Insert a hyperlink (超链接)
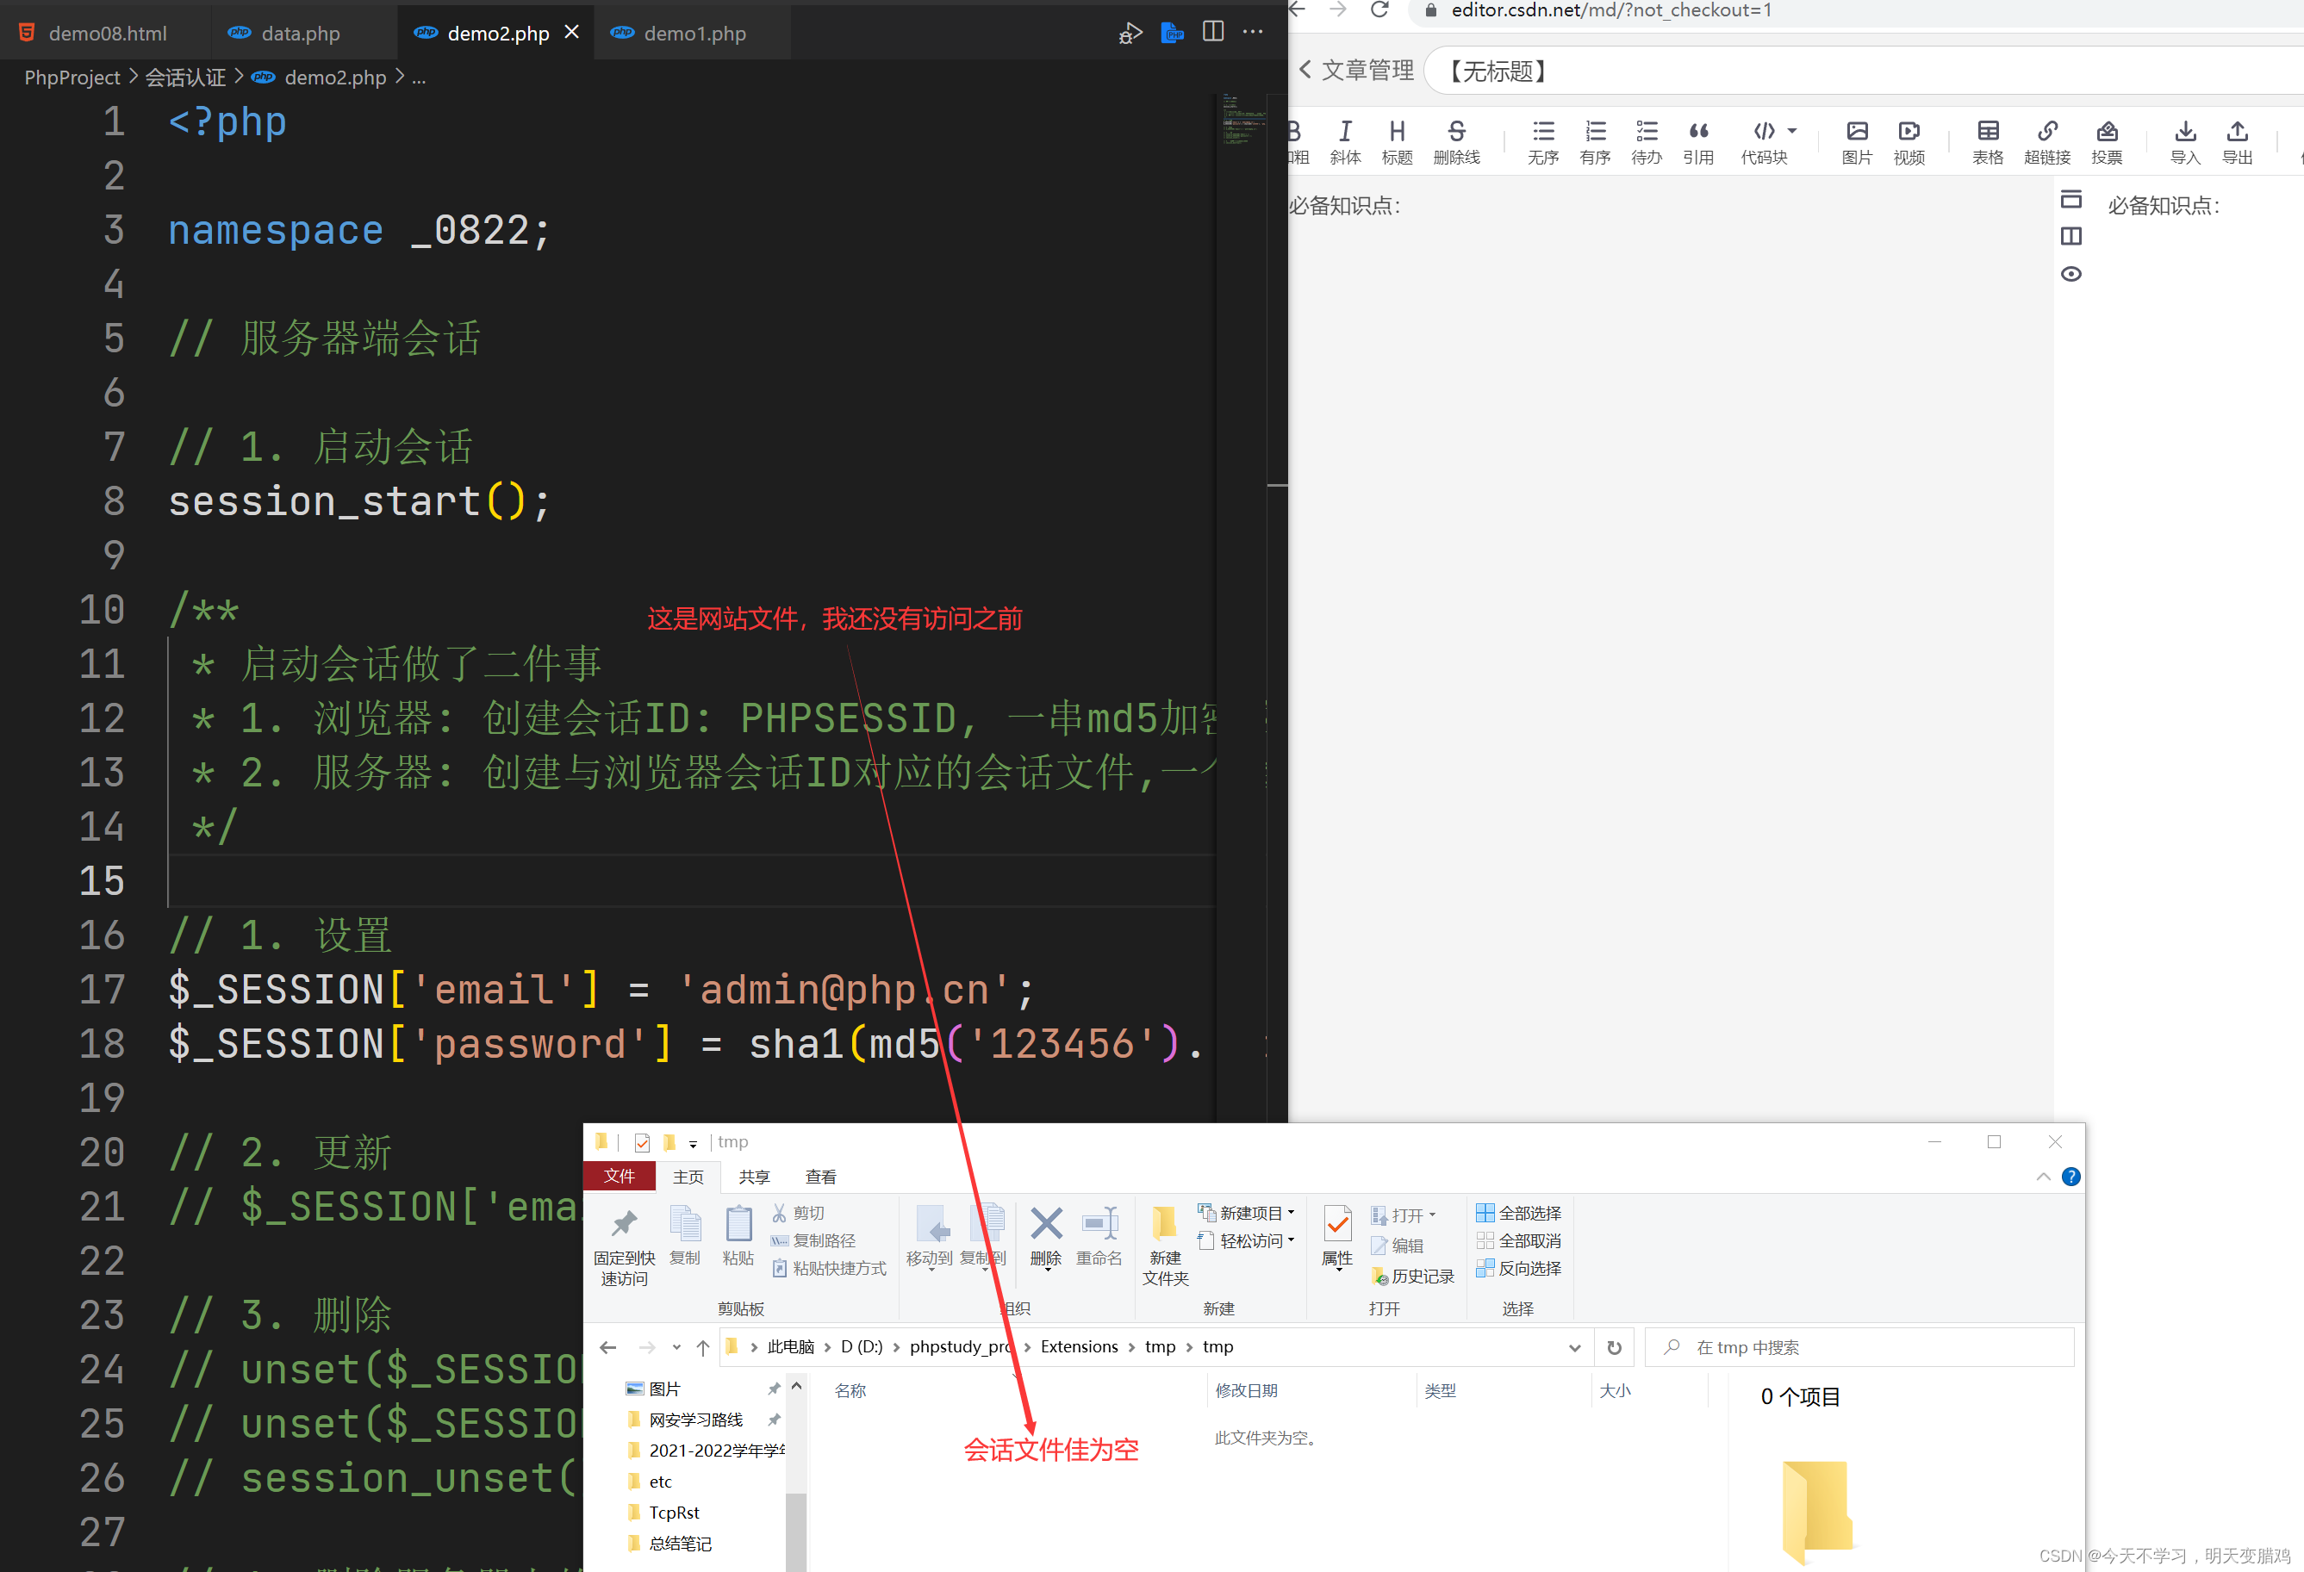 [2047, 143]
